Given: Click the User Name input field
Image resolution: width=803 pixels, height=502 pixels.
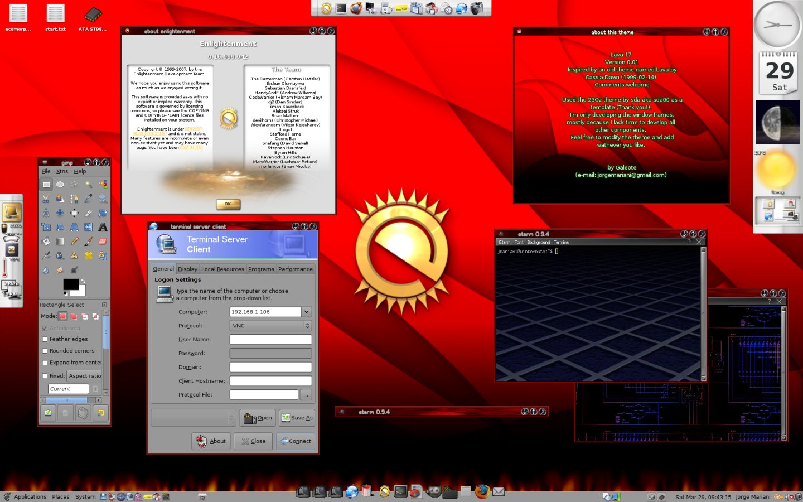Looking at the screenshot, I should click(x=270, y=339).
